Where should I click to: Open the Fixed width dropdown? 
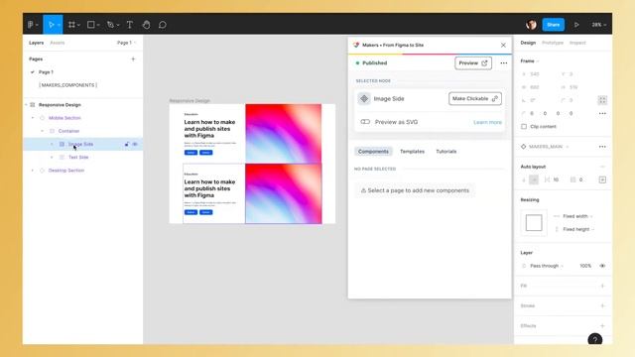pyautogui.click(x=577, y=216)
